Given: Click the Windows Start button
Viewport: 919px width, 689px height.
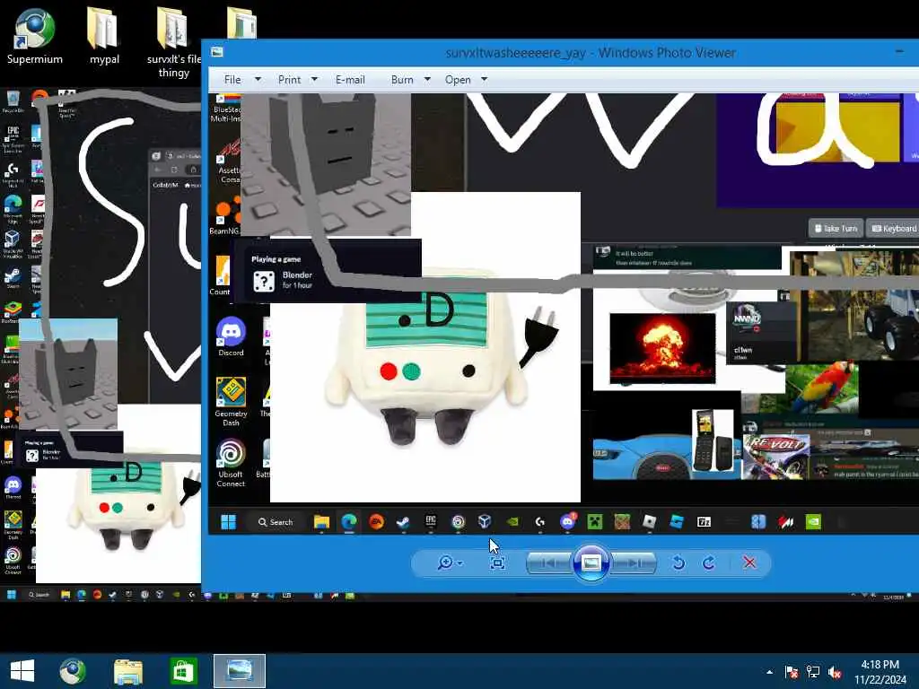Looking at the screenshot, I should [x=22, y=671].
